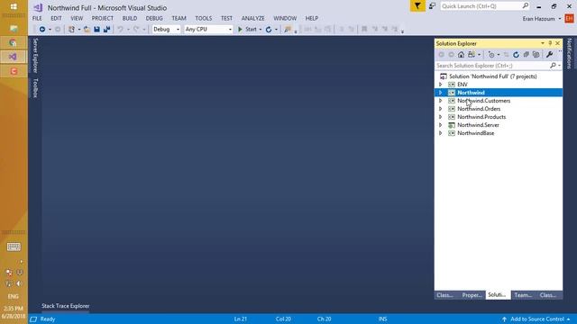Click the Pending Changes Filter icon
This screenshot has width=577, height=324.
point(491,55)
